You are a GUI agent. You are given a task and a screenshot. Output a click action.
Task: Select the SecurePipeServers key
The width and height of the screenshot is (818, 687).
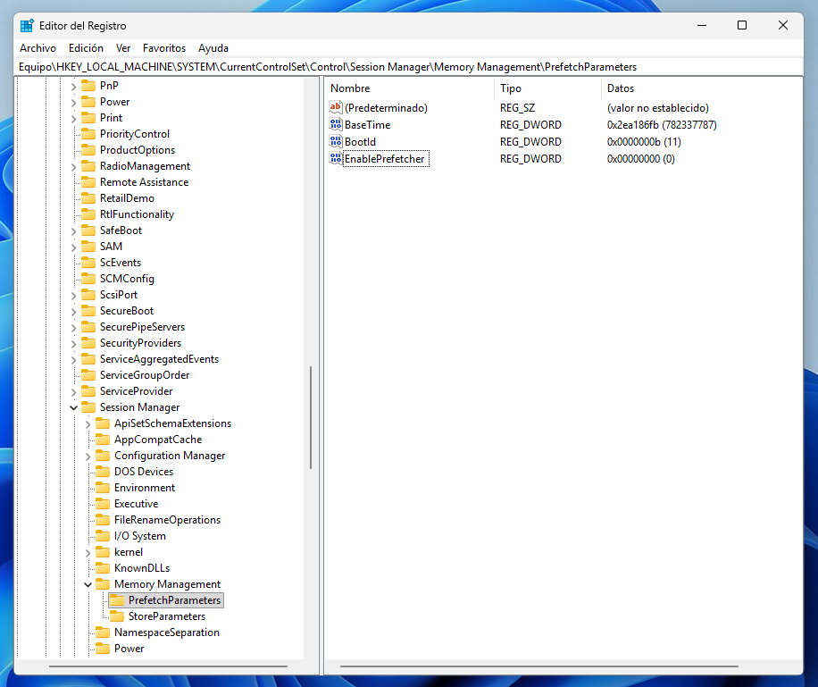tap(142, 327)
